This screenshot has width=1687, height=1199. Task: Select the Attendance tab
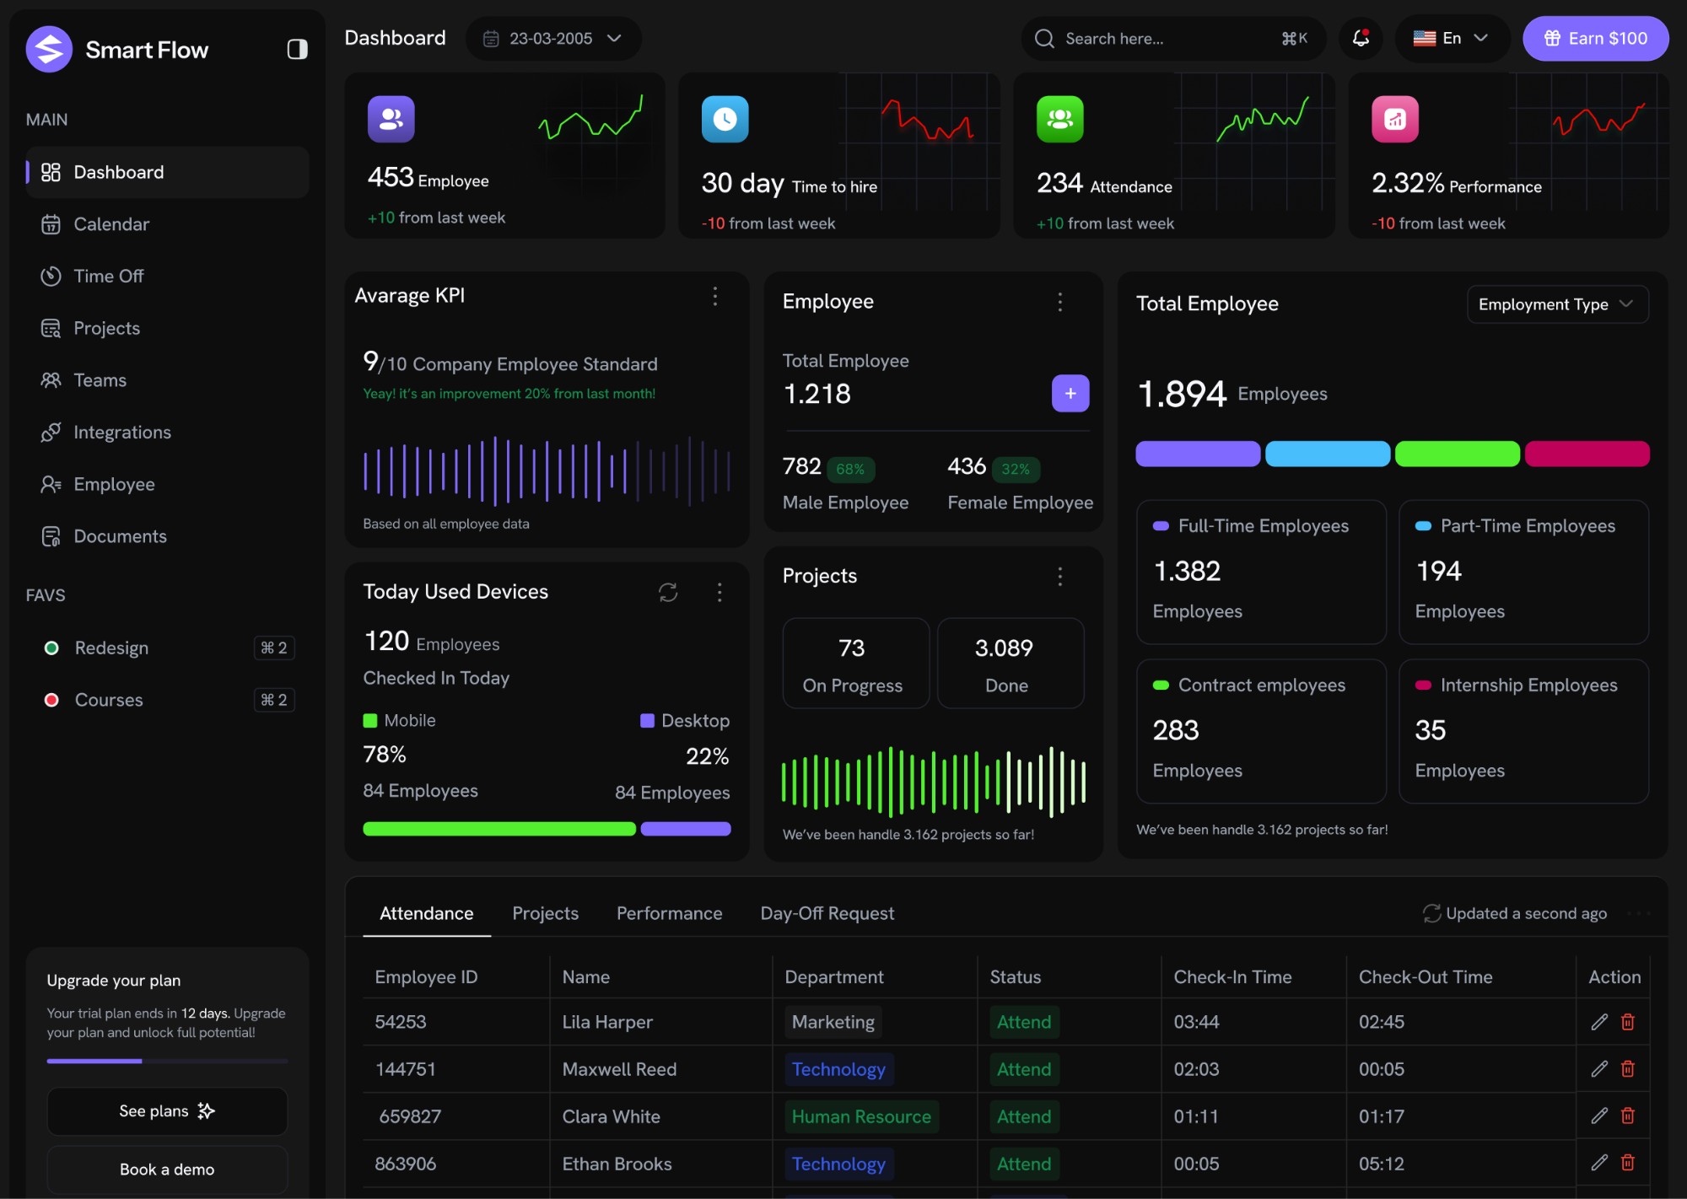click(x=426, y=913)
